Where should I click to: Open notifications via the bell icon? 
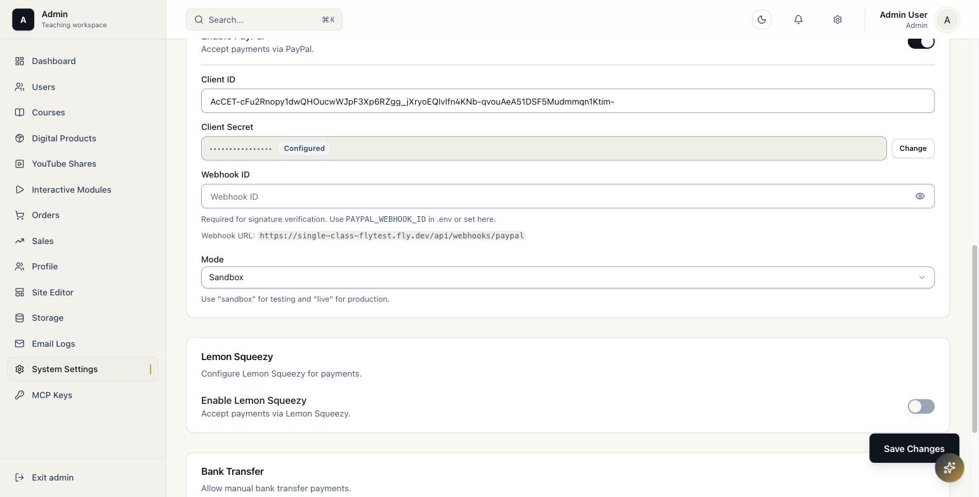tap(799, 20)
